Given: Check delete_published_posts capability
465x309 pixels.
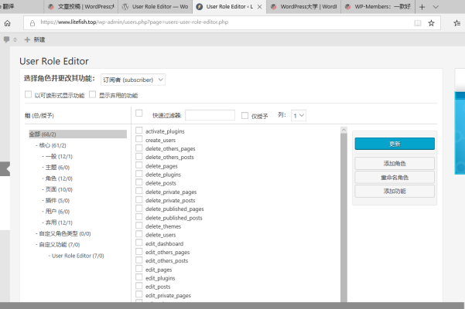Looking at the screenshot, I should click(x=138, y=216).
